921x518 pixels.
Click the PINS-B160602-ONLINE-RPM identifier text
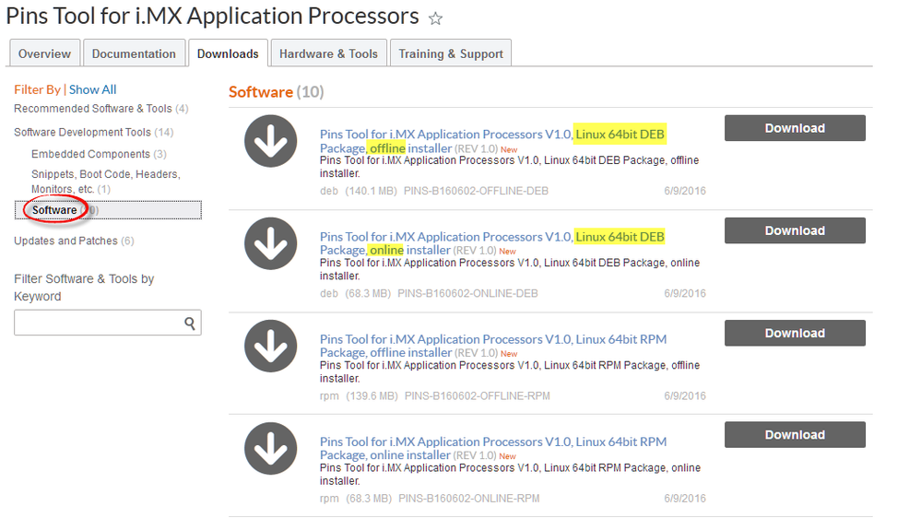point(468,499)
